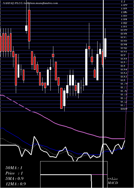Select the Price : 1 legend entry
The image size is (134, 188).
[14, 173]
